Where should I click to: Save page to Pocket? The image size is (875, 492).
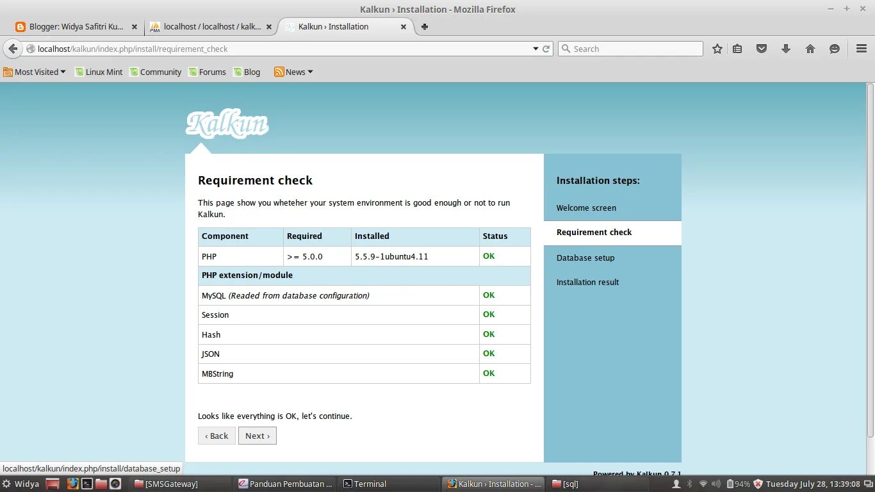click(762, 49)
